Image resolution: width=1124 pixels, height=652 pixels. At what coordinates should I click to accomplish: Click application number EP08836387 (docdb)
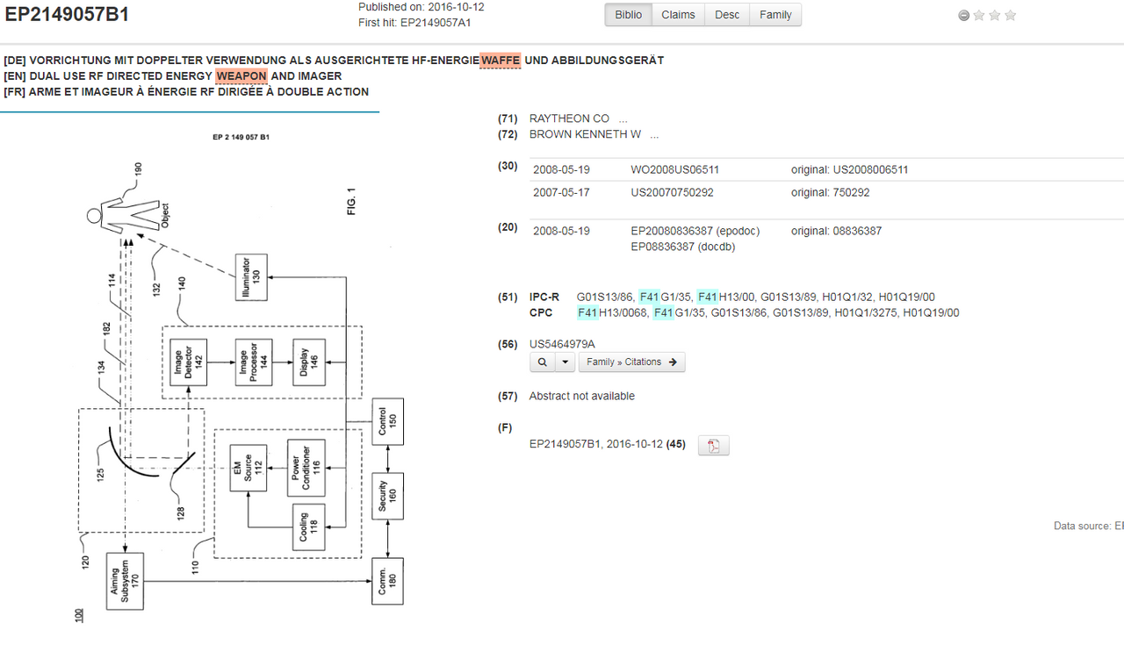click(683, 247)
